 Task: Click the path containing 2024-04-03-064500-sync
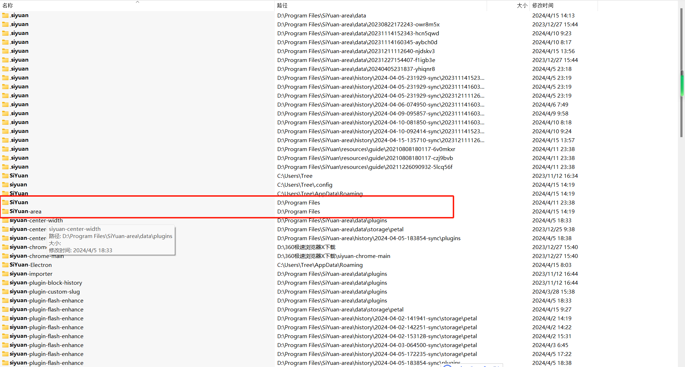point(377,345)
